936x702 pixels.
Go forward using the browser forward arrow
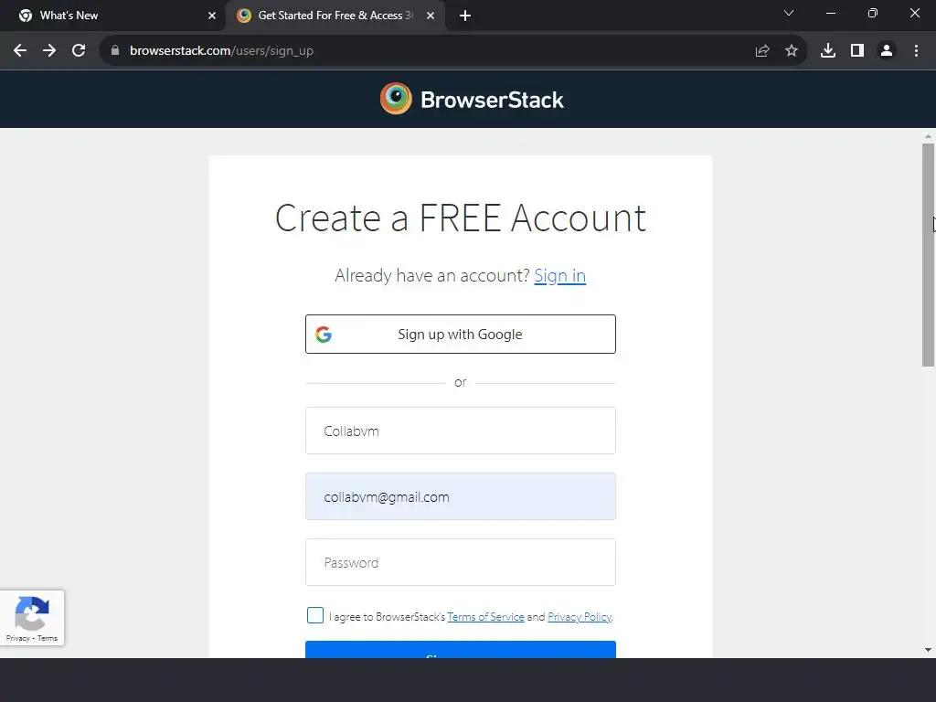[49, 51]
